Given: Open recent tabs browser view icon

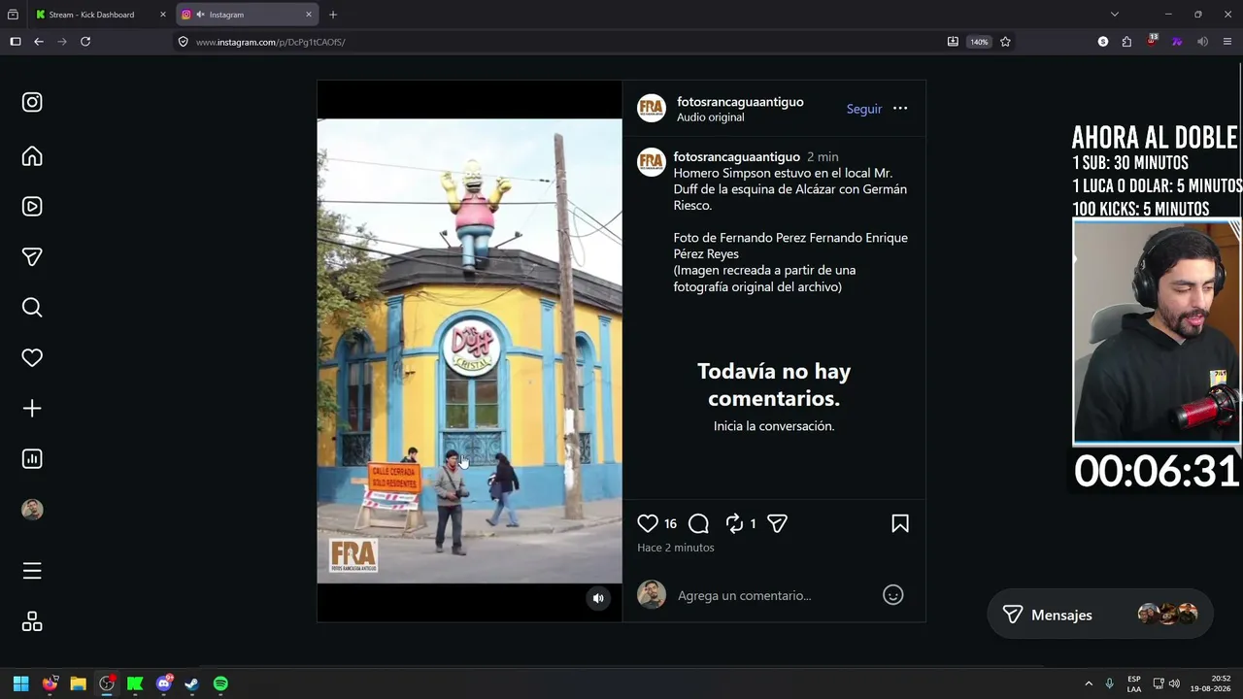Looking at the screenshot, I should tap(13, 15).
